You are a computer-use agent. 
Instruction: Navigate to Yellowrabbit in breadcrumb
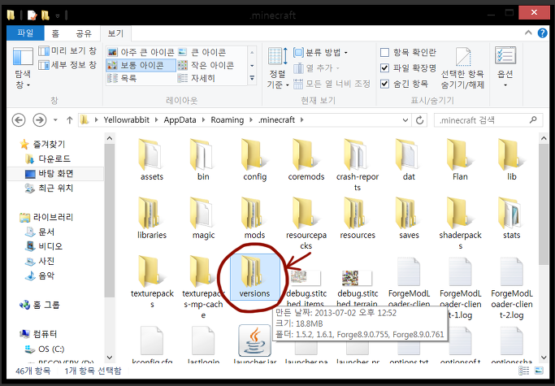click(127, 120)
